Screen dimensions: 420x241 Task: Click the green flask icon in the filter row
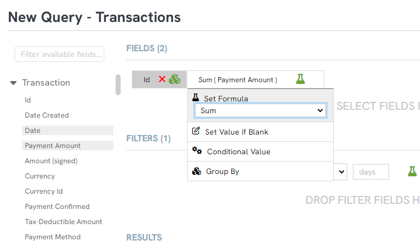tap(412, 171)
